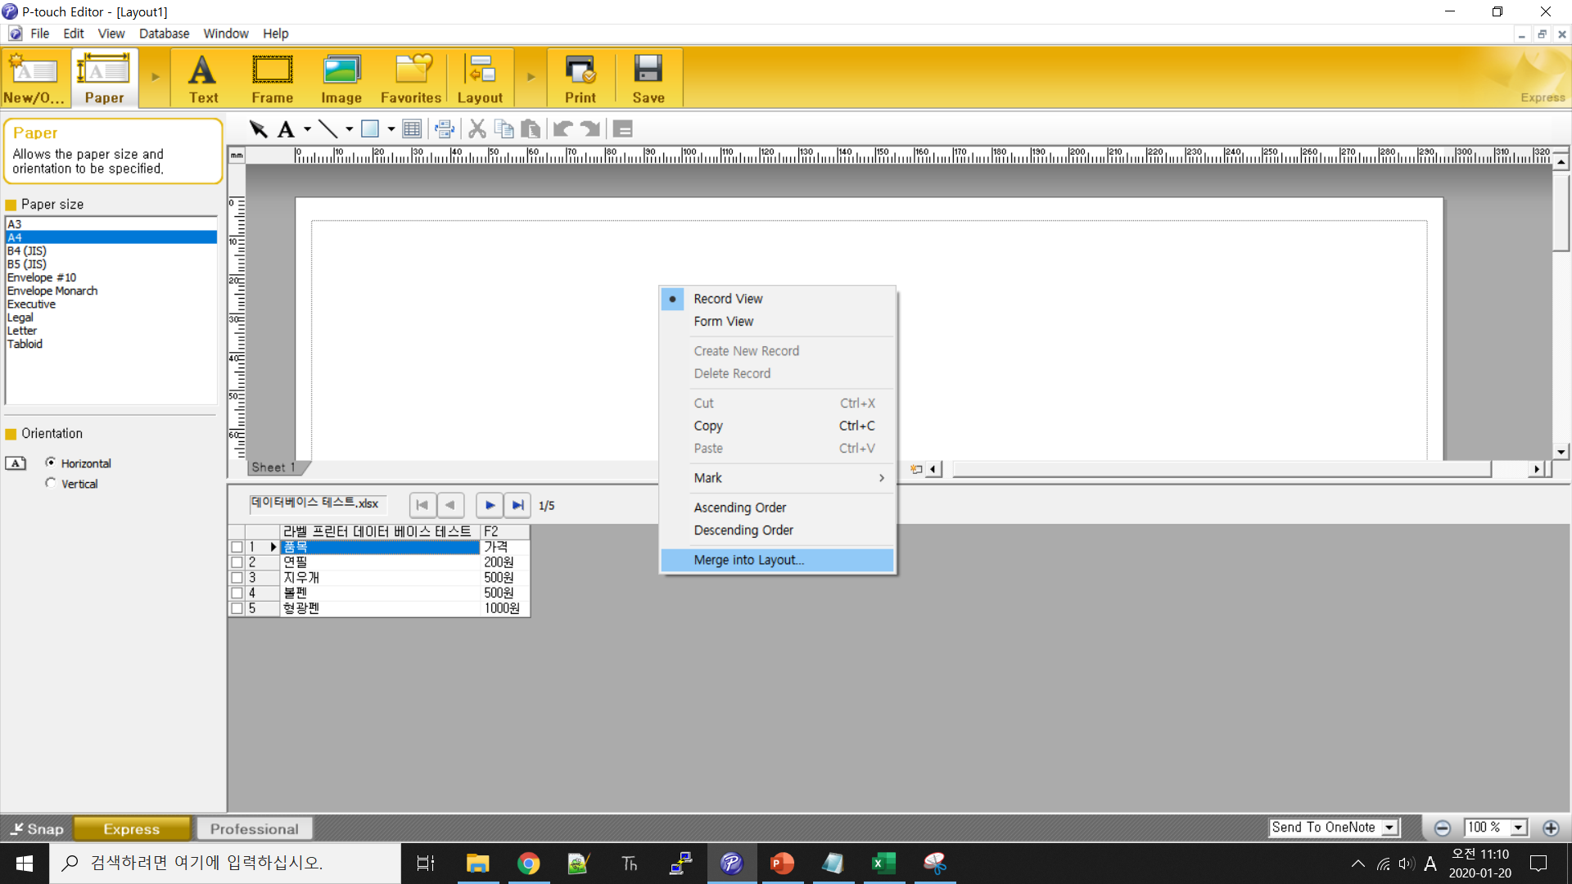Check the checkbox for record row 5

(237, 609)
